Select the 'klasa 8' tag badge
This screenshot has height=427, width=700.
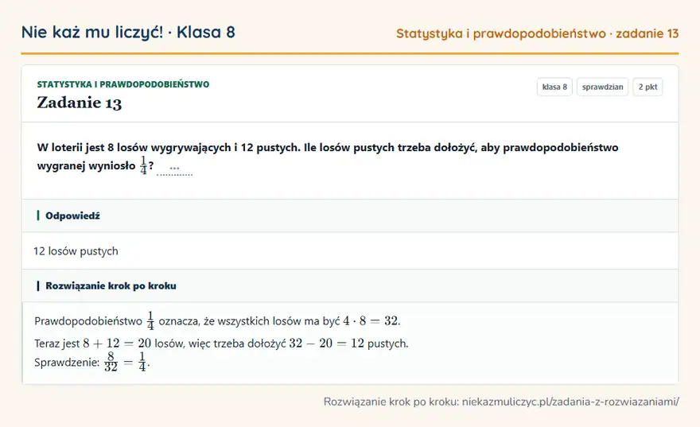(554, 87)
